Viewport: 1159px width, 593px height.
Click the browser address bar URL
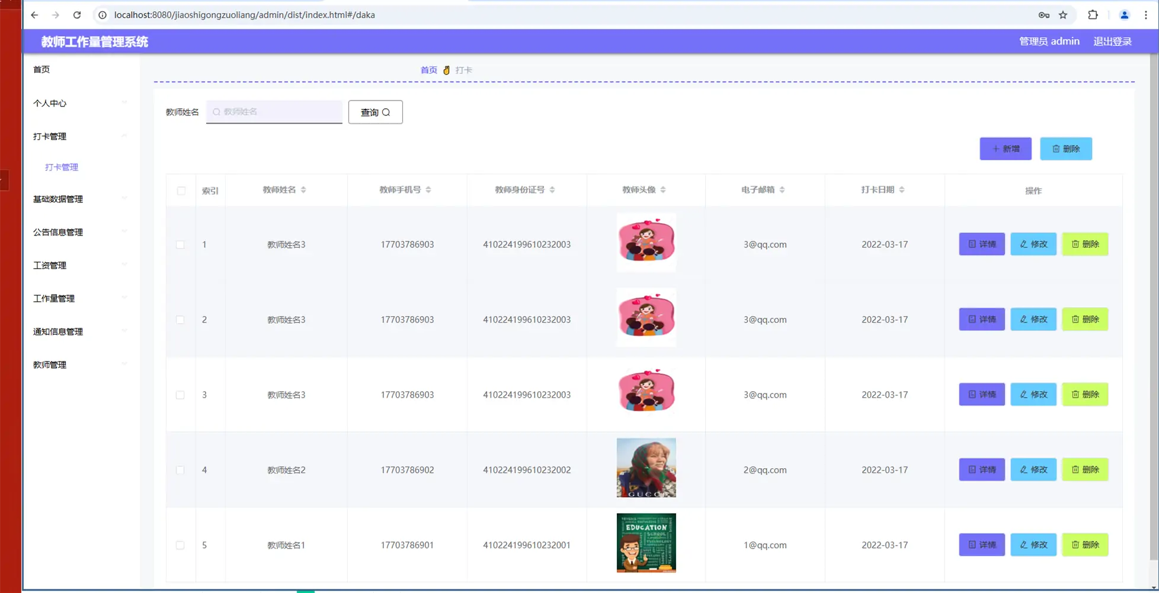(x=244, y=15)
